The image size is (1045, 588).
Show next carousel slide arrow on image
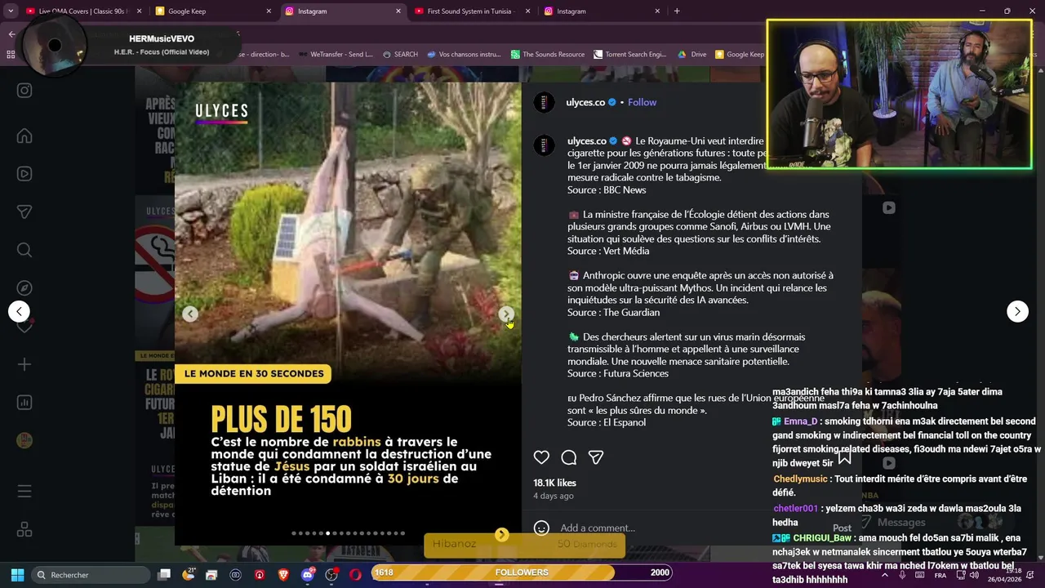click(506, 314)
